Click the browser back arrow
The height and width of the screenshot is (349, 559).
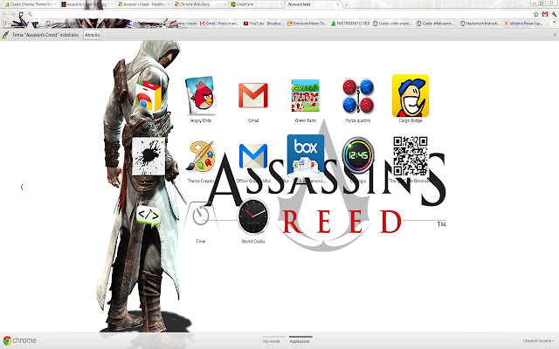point(5,14)
